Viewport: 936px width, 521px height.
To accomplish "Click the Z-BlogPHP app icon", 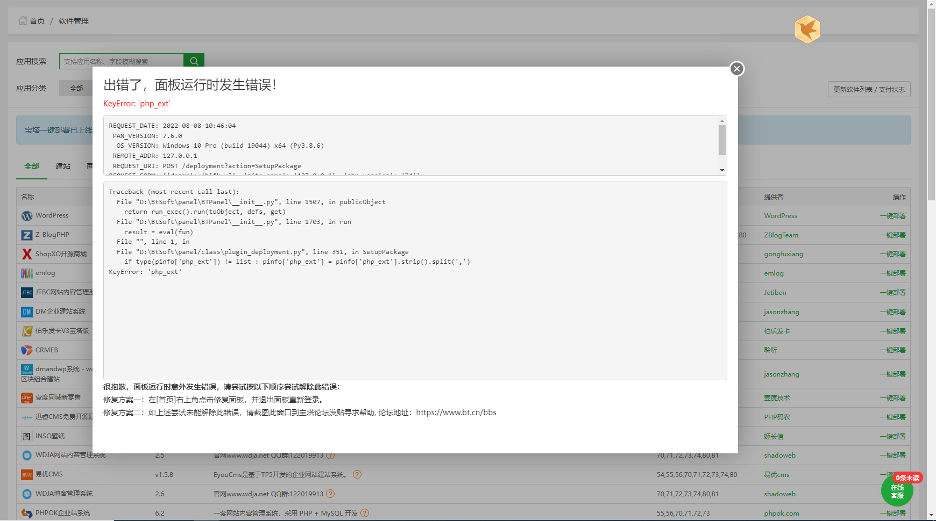I will point(27,235).
